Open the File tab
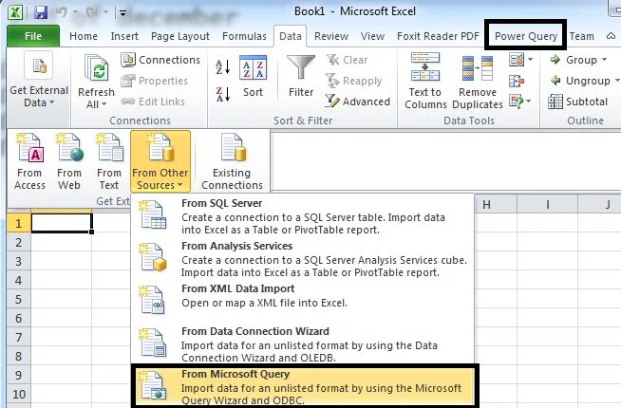Viewport: 621px width, 408px height. (x=33, y=36)
